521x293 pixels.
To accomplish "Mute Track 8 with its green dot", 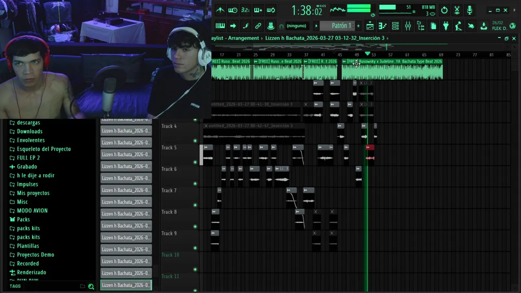I will pyautogui.click(x=195, y=227).
